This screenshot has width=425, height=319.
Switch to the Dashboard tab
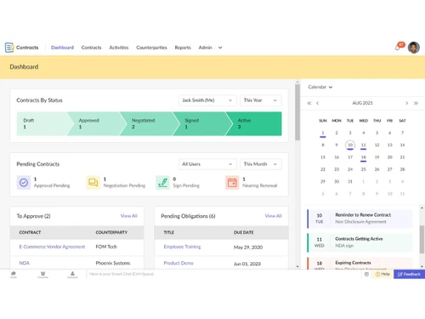pyautogui.click(x=62, y=48)
